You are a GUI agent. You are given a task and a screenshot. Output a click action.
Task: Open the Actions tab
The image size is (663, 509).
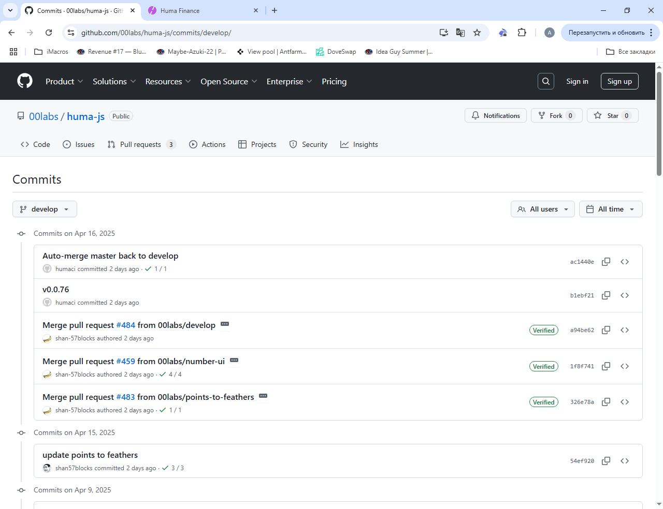tap(207, 144)
